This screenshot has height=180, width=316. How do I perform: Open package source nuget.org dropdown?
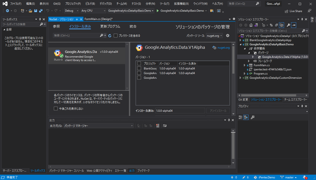coord(214,36)
